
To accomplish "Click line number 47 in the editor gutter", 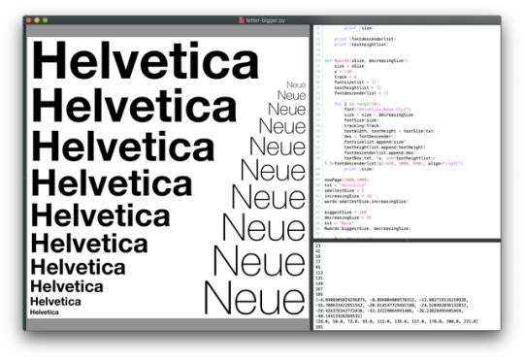I will coord(318,180).
